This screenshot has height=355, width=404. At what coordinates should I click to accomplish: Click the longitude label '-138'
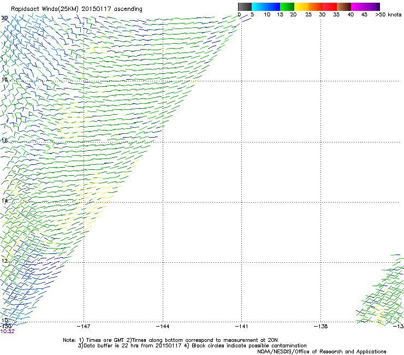pyautogui.click(x=321, y=327)
